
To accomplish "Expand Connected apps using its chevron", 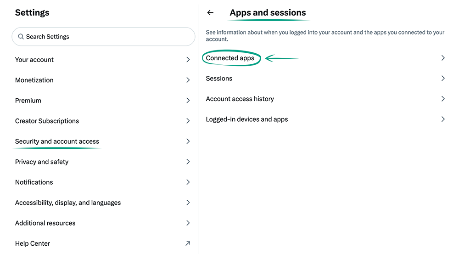I will (443, 58).
